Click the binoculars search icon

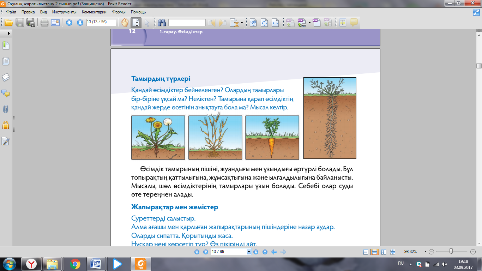coord(162,23)
